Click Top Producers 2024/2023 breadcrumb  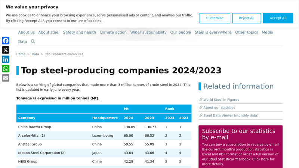64,54
